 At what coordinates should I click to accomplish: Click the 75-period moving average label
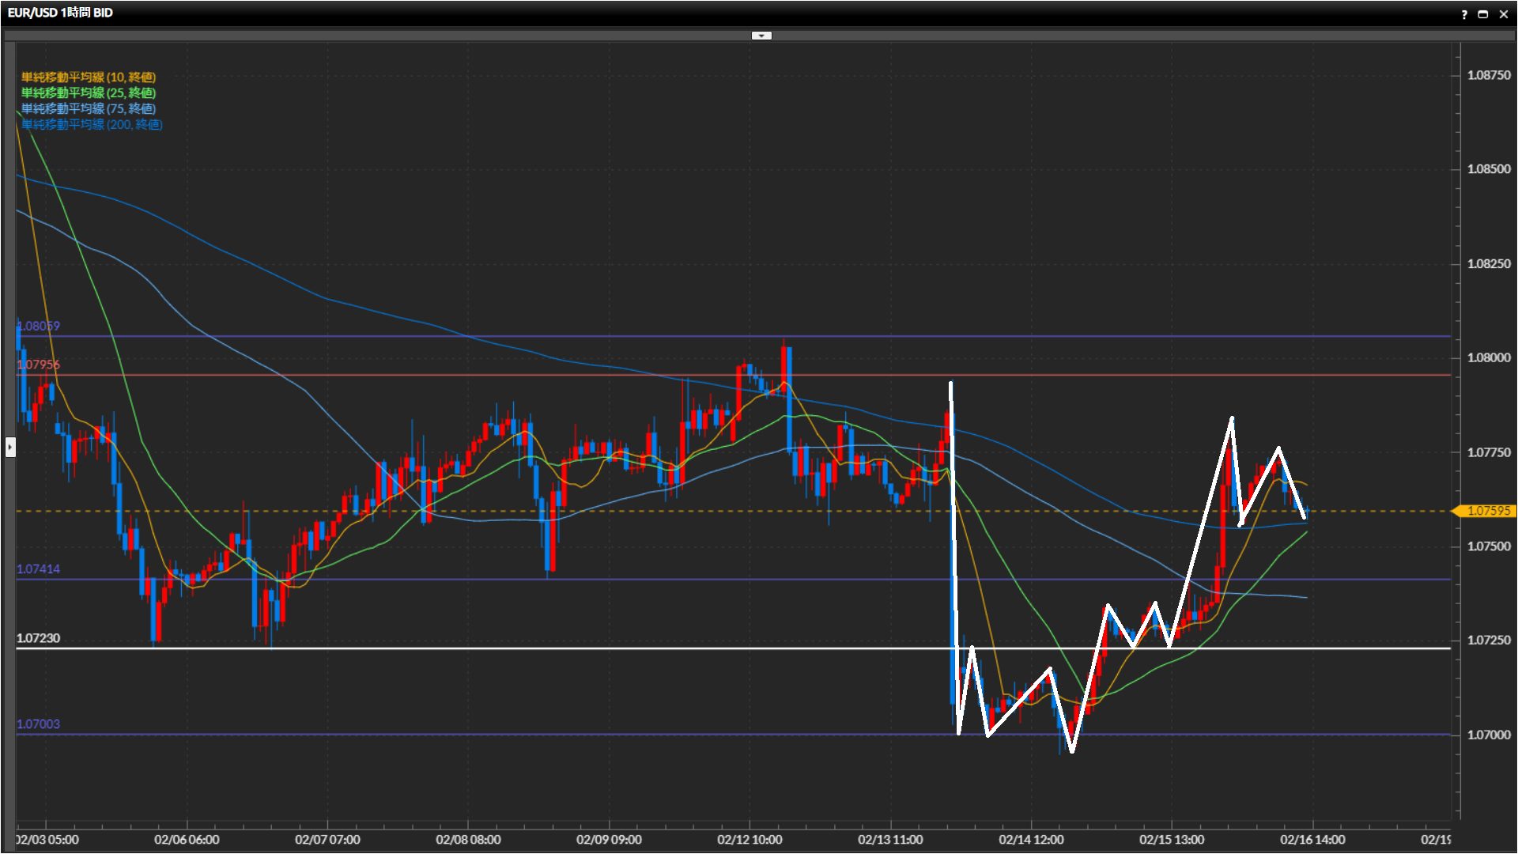coord(88,108)
